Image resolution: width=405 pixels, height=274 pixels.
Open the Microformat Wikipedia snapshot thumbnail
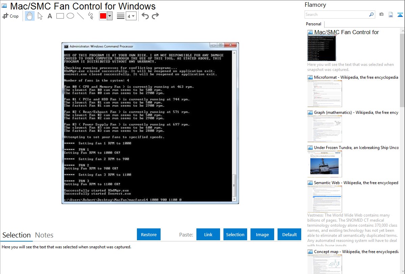point(325,94)
